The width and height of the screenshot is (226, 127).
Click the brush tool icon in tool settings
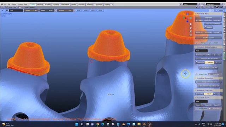[2, 11]
